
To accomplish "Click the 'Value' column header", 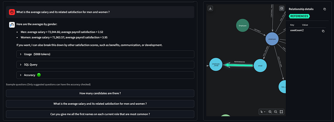I will coord(305,25).
